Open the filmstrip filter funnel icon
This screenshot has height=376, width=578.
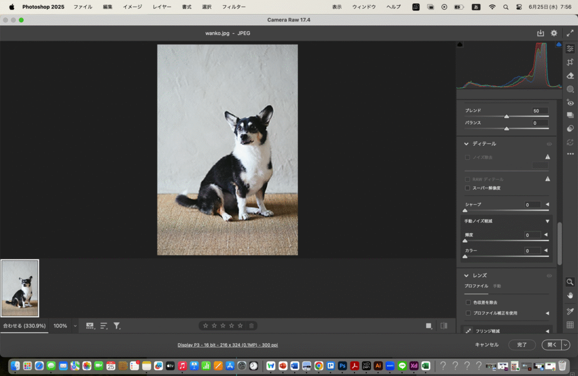[x=117, y=326]
